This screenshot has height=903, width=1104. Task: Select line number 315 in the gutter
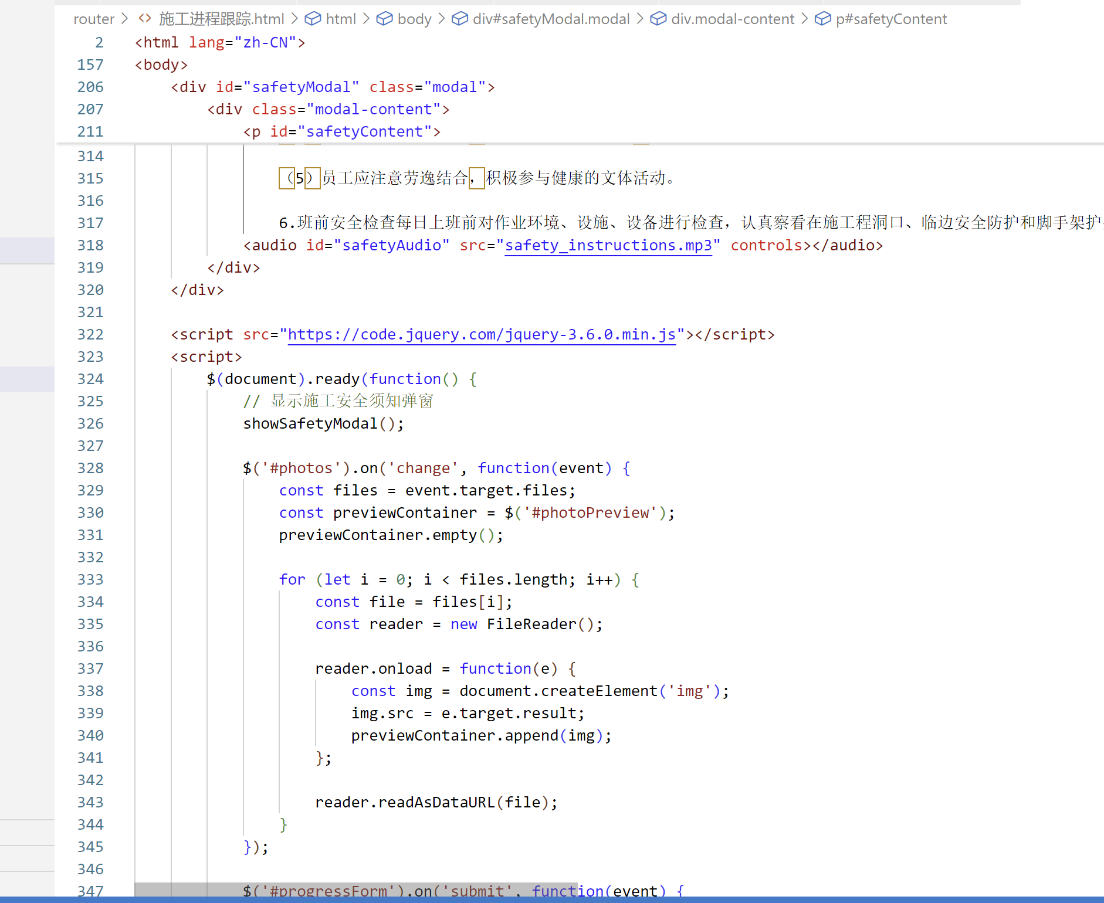90,178
